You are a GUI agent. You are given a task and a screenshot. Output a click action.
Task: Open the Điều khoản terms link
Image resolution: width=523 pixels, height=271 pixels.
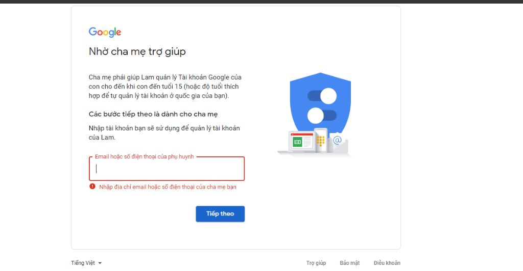tap(387, 263)
